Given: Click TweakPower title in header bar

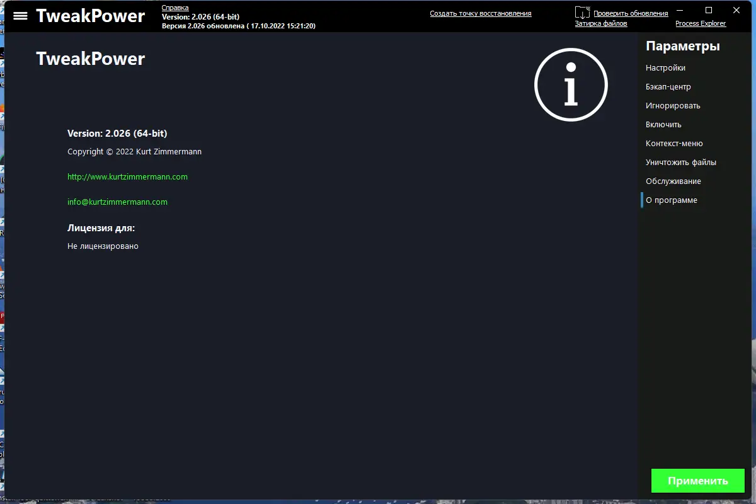Looking at the screenshot, I should 90,16.
